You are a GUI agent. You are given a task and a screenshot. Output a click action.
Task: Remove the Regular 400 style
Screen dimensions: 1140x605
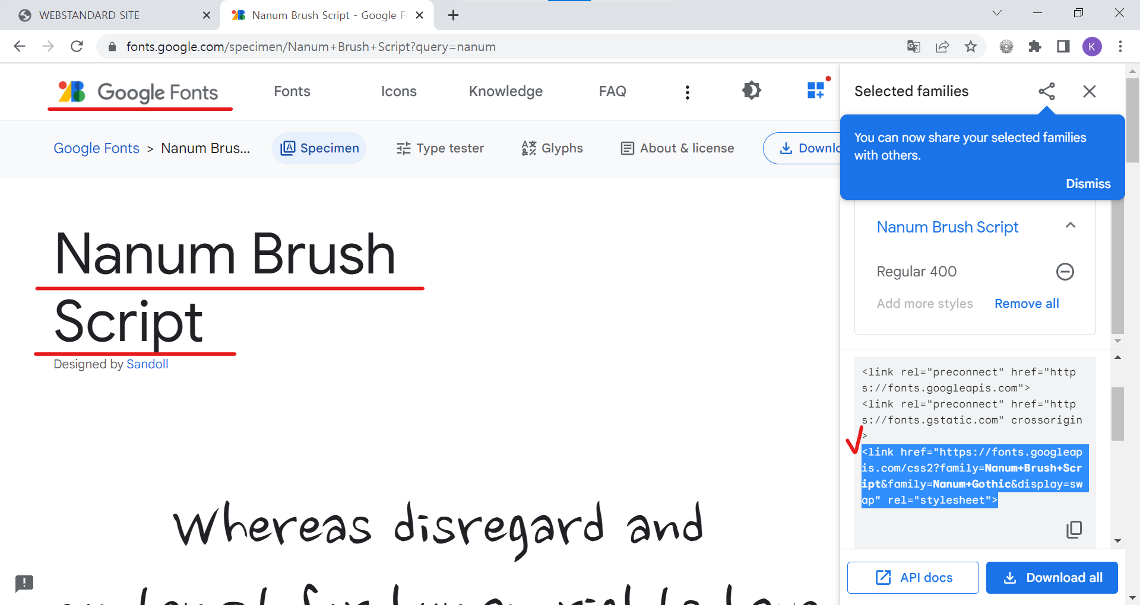[1065, 272]
